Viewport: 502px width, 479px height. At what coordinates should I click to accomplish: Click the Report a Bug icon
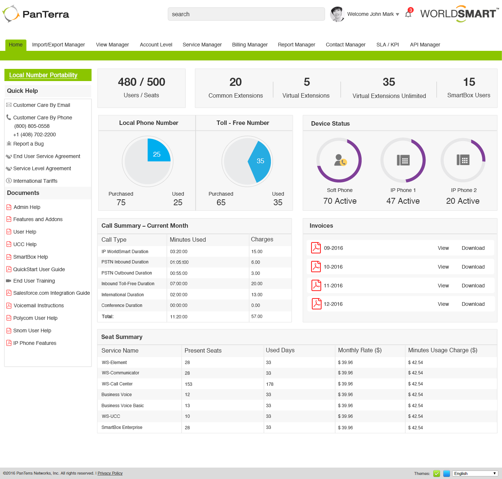(8, 144)
